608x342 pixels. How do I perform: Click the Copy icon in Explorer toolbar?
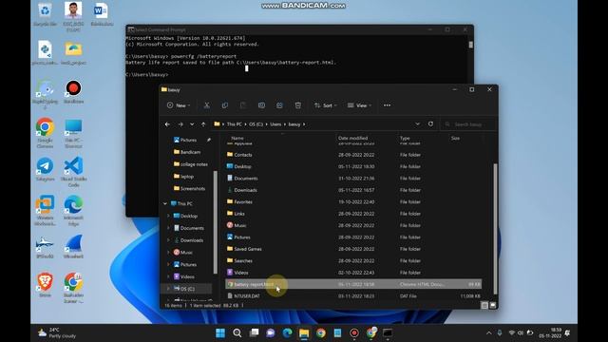[225, 105]
